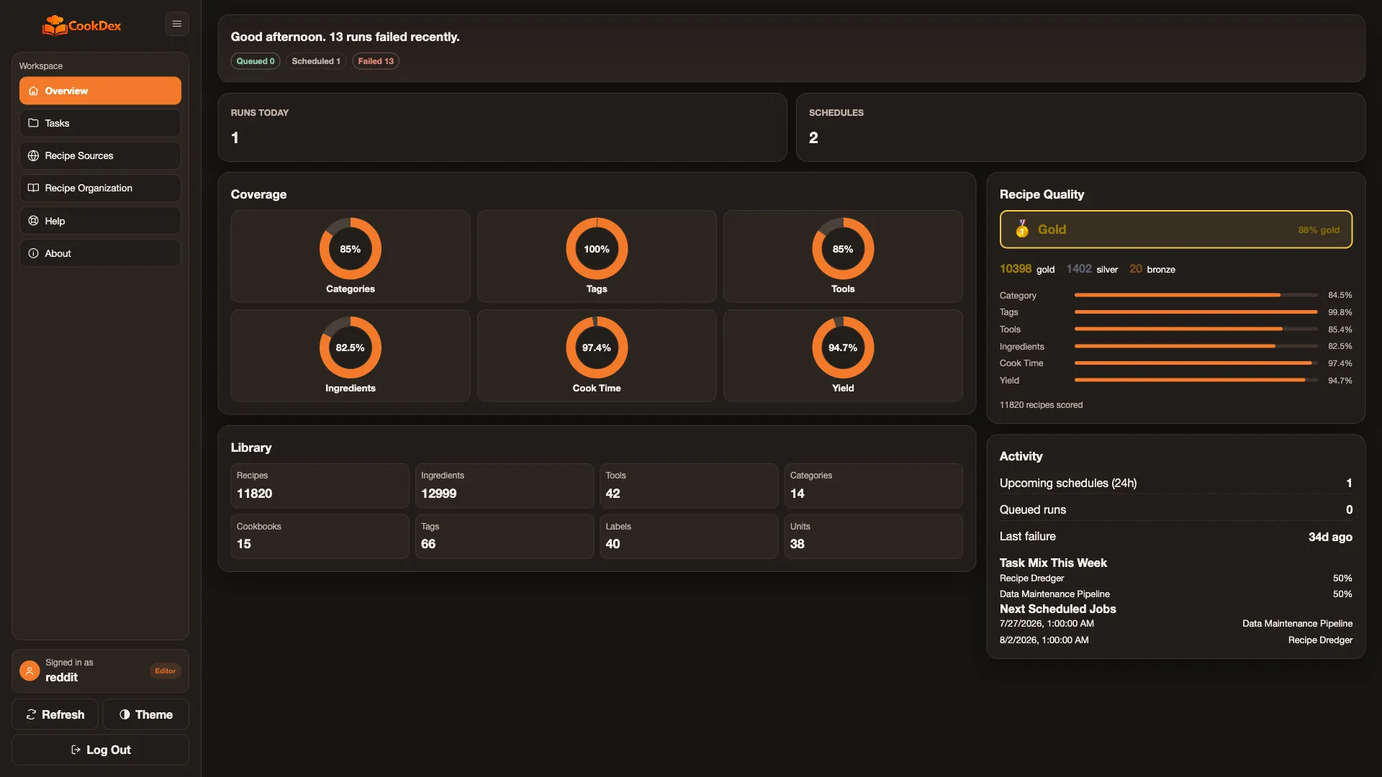Open the Tasks page

[x=100, y=123]
